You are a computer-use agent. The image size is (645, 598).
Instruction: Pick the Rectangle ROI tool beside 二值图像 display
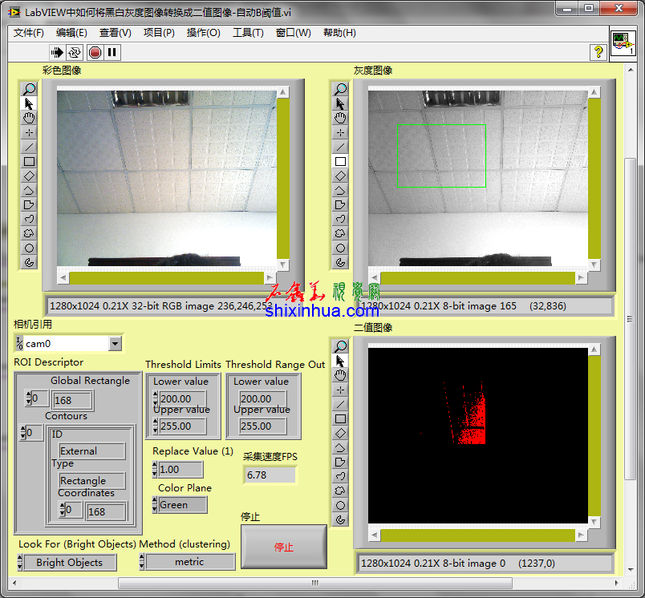(x=340, y=418)
